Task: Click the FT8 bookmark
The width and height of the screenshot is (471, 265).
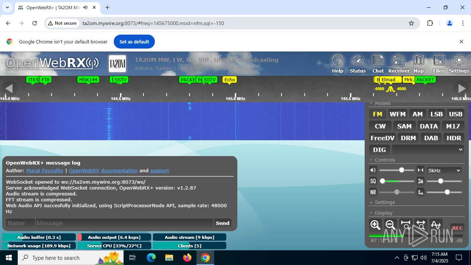Action: pos(45,79)
